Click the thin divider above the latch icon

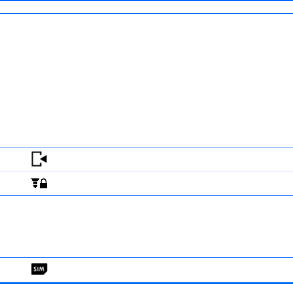click(x=146, y=148)
